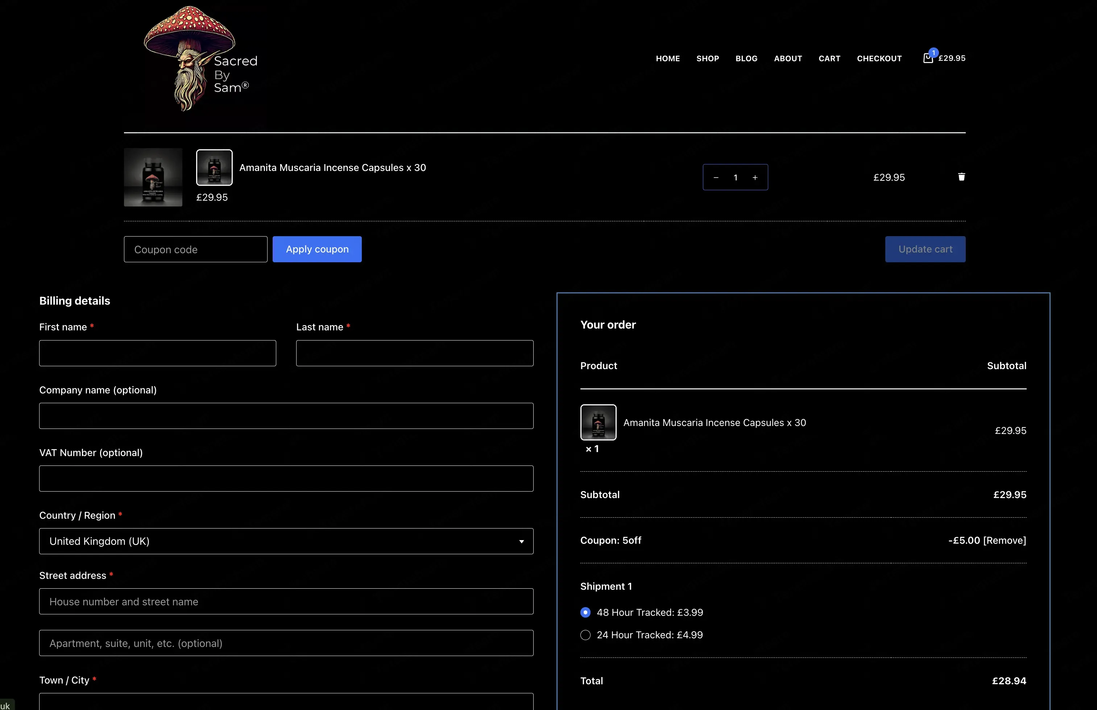Click the small capsule thumbnail beside product name
Viewport: 1097px width, 710px height.
pos(214,168)
